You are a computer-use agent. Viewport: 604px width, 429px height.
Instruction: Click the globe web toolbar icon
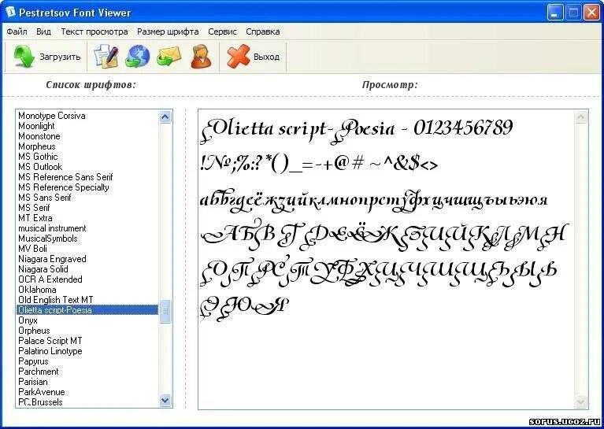(138, 57)
